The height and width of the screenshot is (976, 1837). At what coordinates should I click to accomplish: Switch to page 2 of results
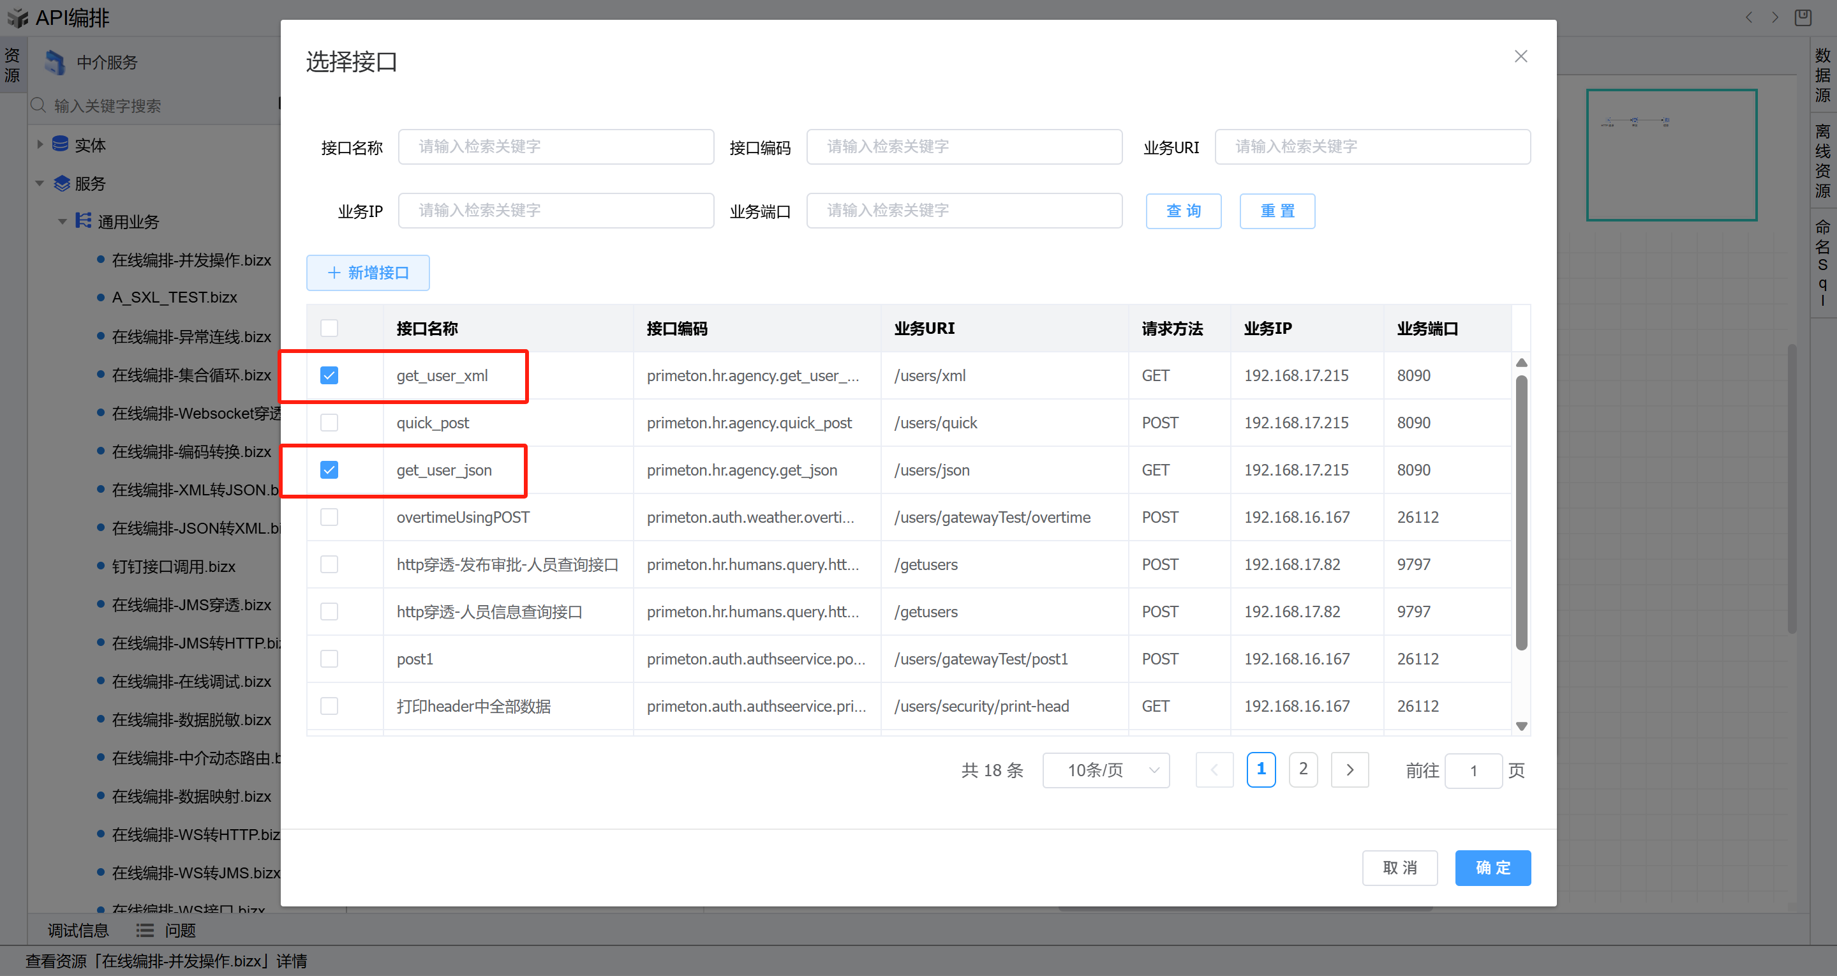click(x=1303, y=770)
